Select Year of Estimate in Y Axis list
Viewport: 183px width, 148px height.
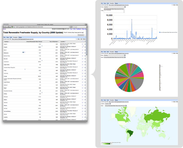click(x=107, y=10)
